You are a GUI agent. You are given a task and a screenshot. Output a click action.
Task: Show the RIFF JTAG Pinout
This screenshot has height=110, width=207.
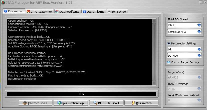(106, 103)
